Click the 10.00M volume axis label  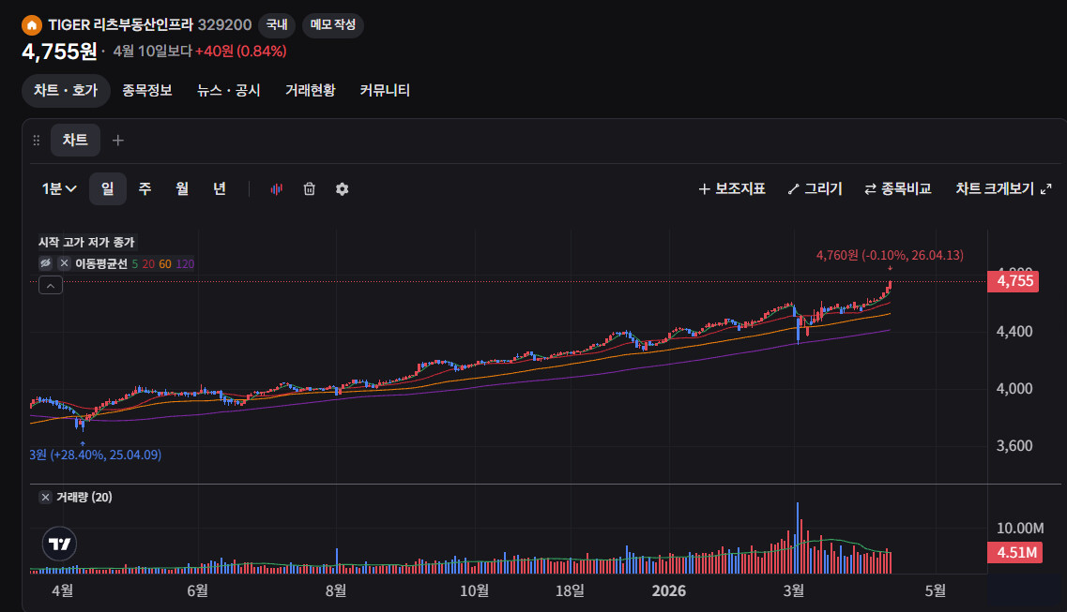(1019, 528)
